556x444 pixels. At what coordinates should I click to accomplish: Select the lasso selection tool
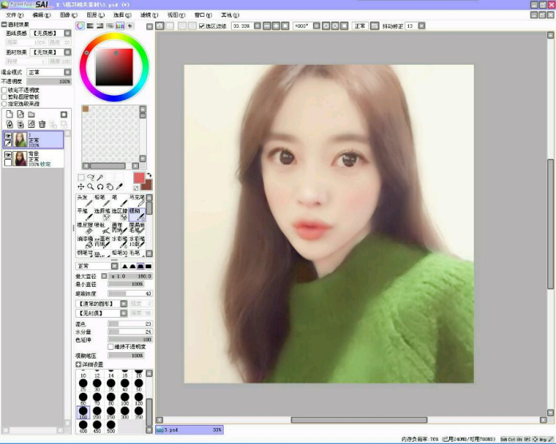pos(91,177)
